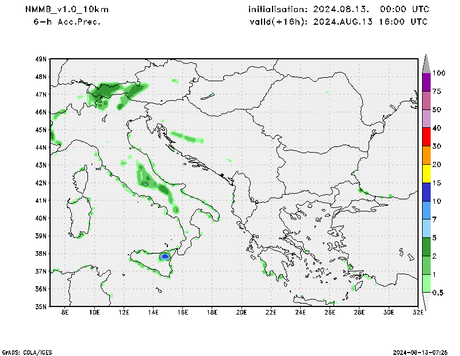Click the valid(+16h) forecast time text

pyautogui.click(x=338, y=22)
